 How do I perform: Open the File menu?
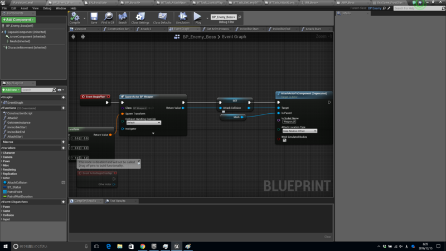pos(4,8)
